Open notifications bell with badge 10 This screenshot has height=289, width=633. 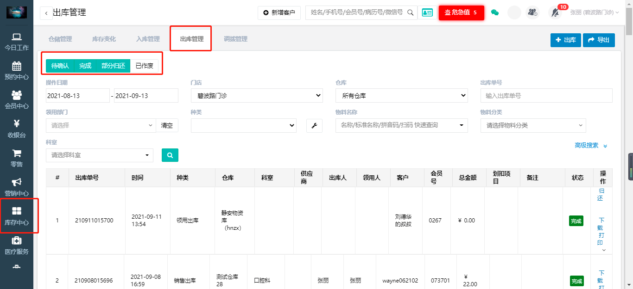point(556,12)
